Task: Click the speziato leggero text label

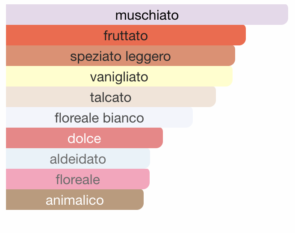Action: (121, 57)
